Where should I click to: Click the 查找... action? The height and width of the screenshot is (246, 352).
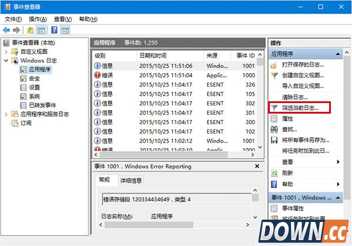pyautogui.click(x=284, y=129)
